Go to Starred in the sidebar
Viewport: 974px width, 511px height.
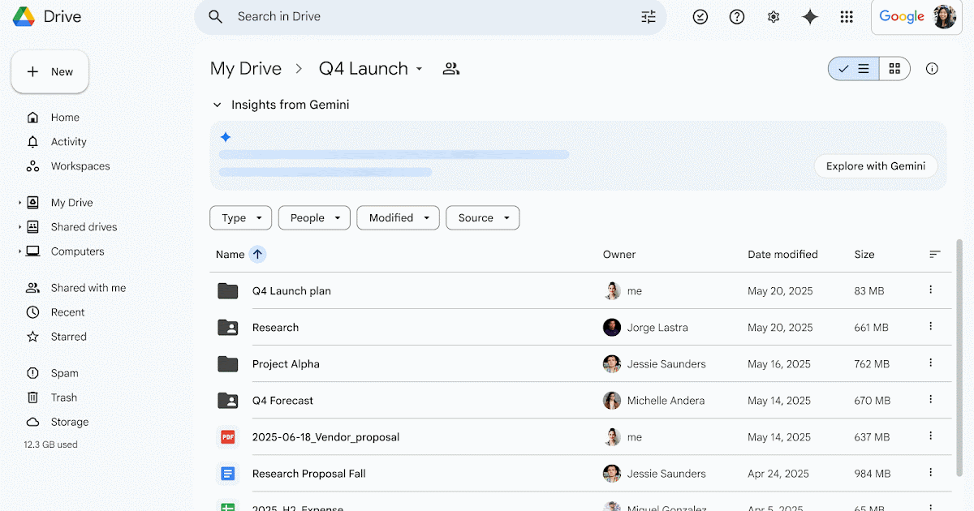point(68,337)
